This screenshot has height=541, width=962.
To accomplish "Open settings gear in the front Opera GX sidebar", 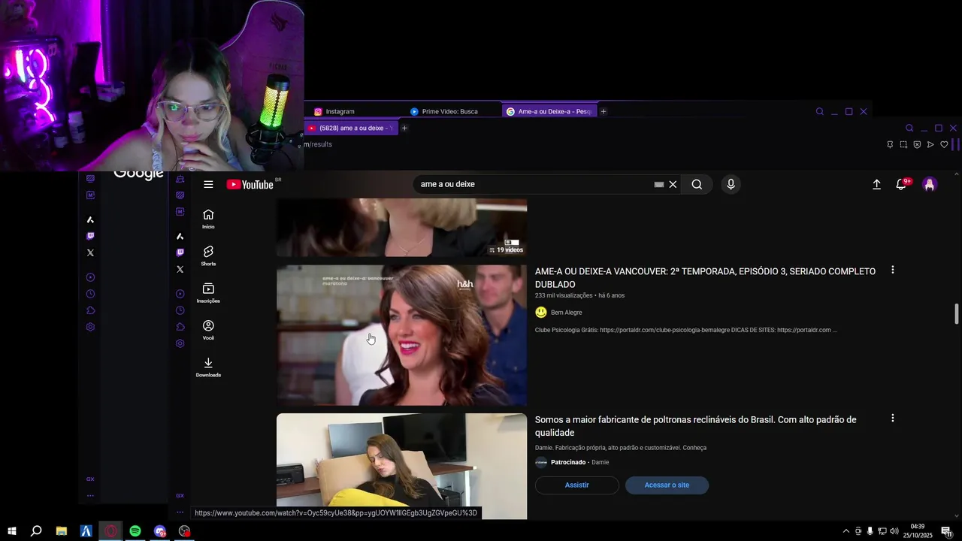I will [x=180, y=343].
